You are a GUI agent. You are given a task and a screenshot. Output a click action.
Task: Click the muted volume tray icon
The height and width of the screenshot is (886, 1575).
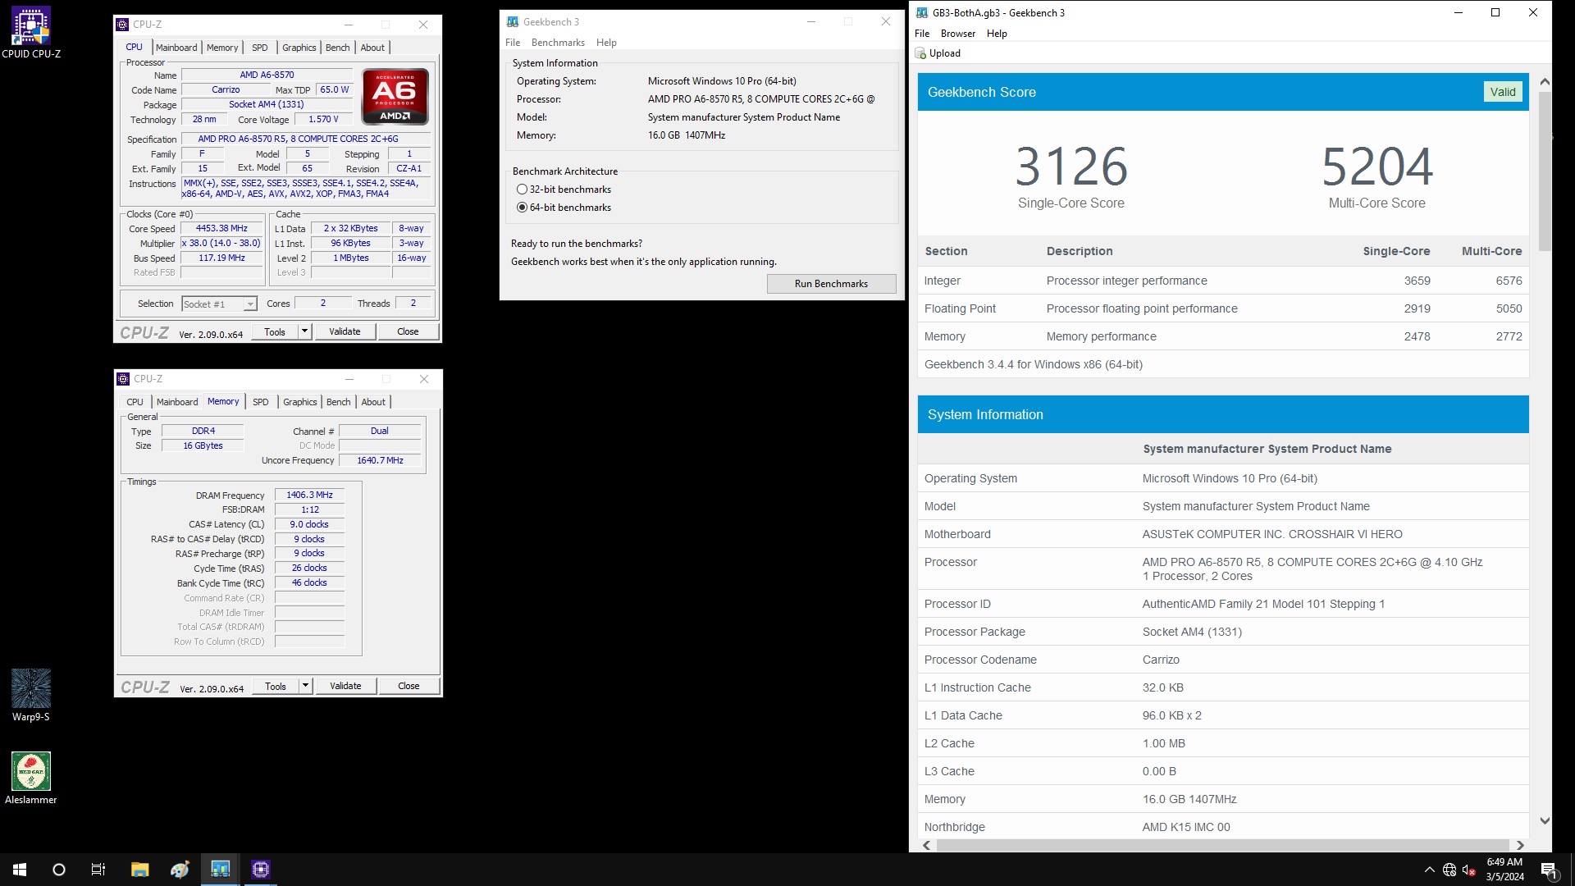(x=1469, y=870)
